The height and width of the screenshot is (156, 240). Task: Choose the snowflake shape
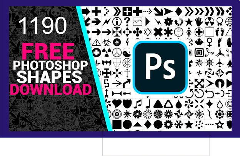pyautogui.click(x=178, y=124)
